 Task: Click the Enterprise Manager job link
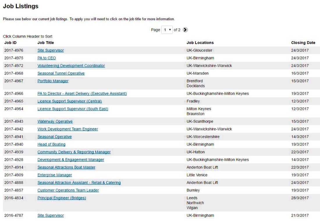pyautogui.click(x=55, y=175)
